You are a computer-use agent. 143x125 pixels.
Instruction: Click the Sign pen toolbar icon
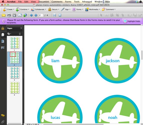(63, 9)
